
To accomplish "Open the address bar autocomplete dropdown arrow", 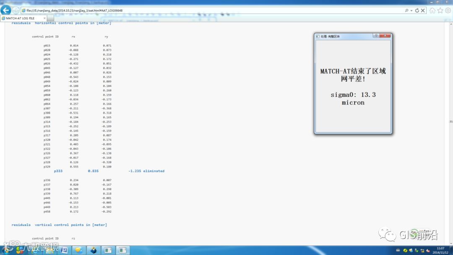I will (411, 10).
